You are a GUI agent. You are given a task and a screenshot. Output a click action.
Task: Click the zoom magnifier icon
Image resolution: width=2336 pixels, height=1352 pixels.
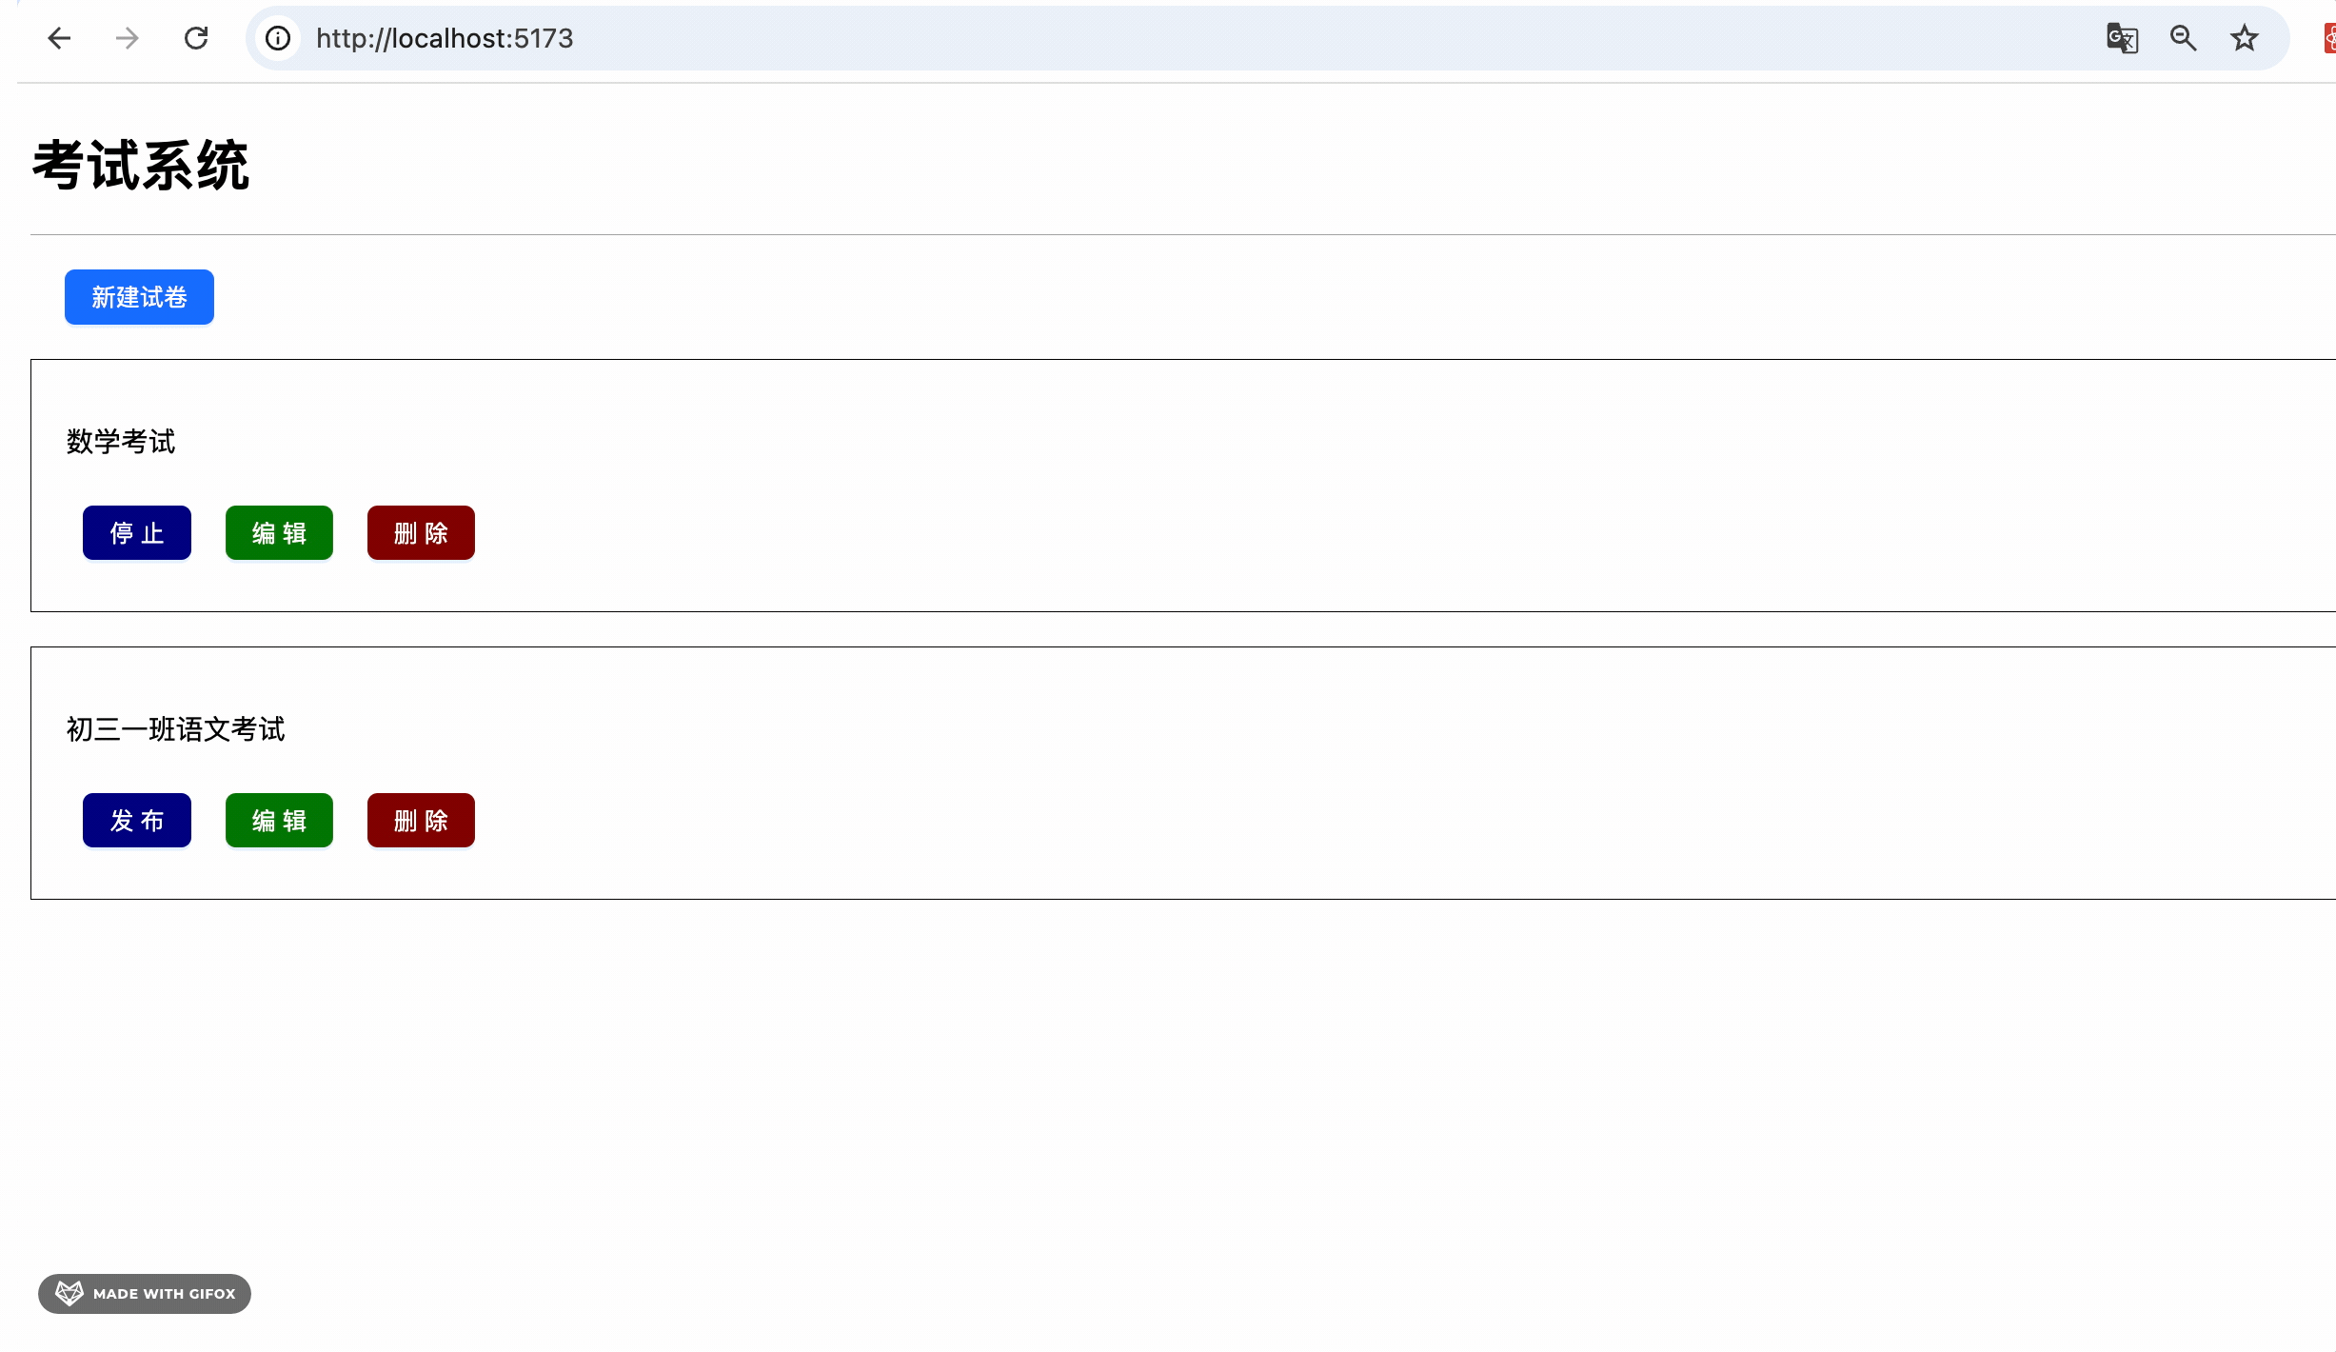(2183, 38)
